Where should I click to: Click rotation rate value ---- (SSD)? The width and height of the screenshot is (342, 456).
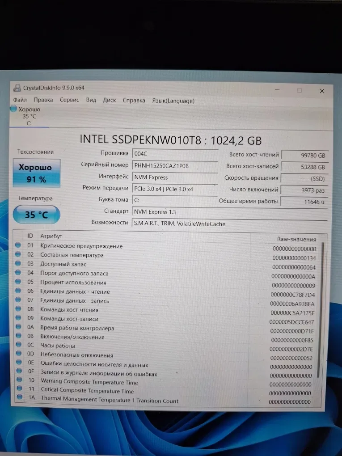[305, 178]
